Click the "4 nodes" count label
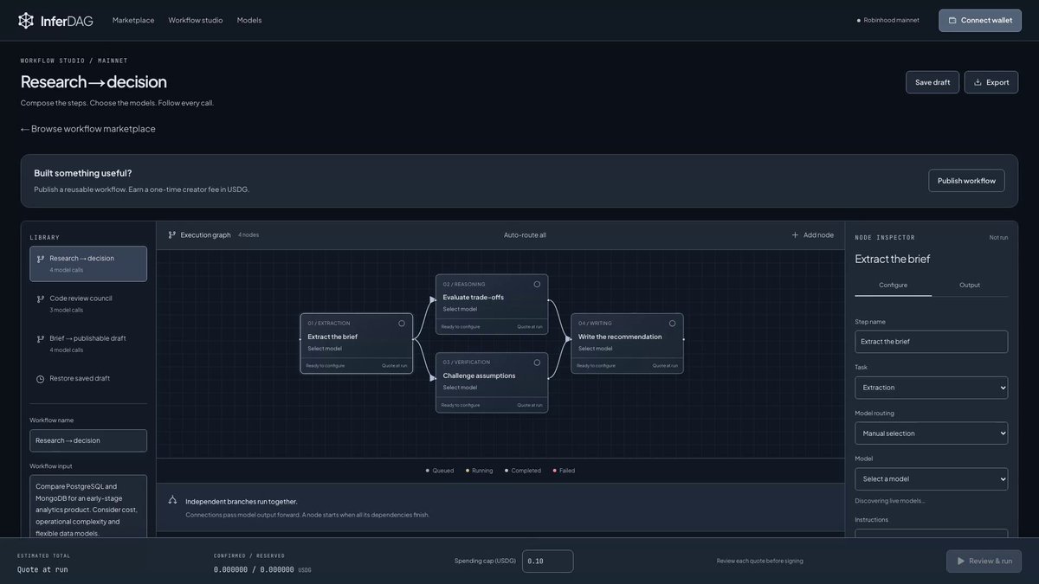Viewport: 1039px width, 584px height. pos(248,234)
